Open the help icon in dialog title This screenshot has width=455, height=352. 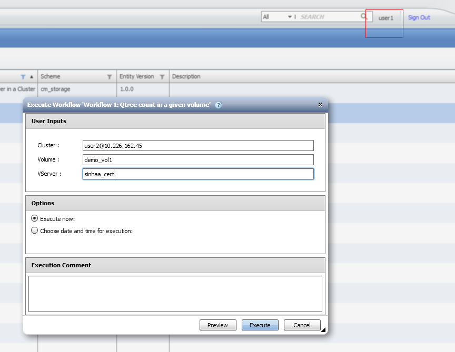pos(219,105)
